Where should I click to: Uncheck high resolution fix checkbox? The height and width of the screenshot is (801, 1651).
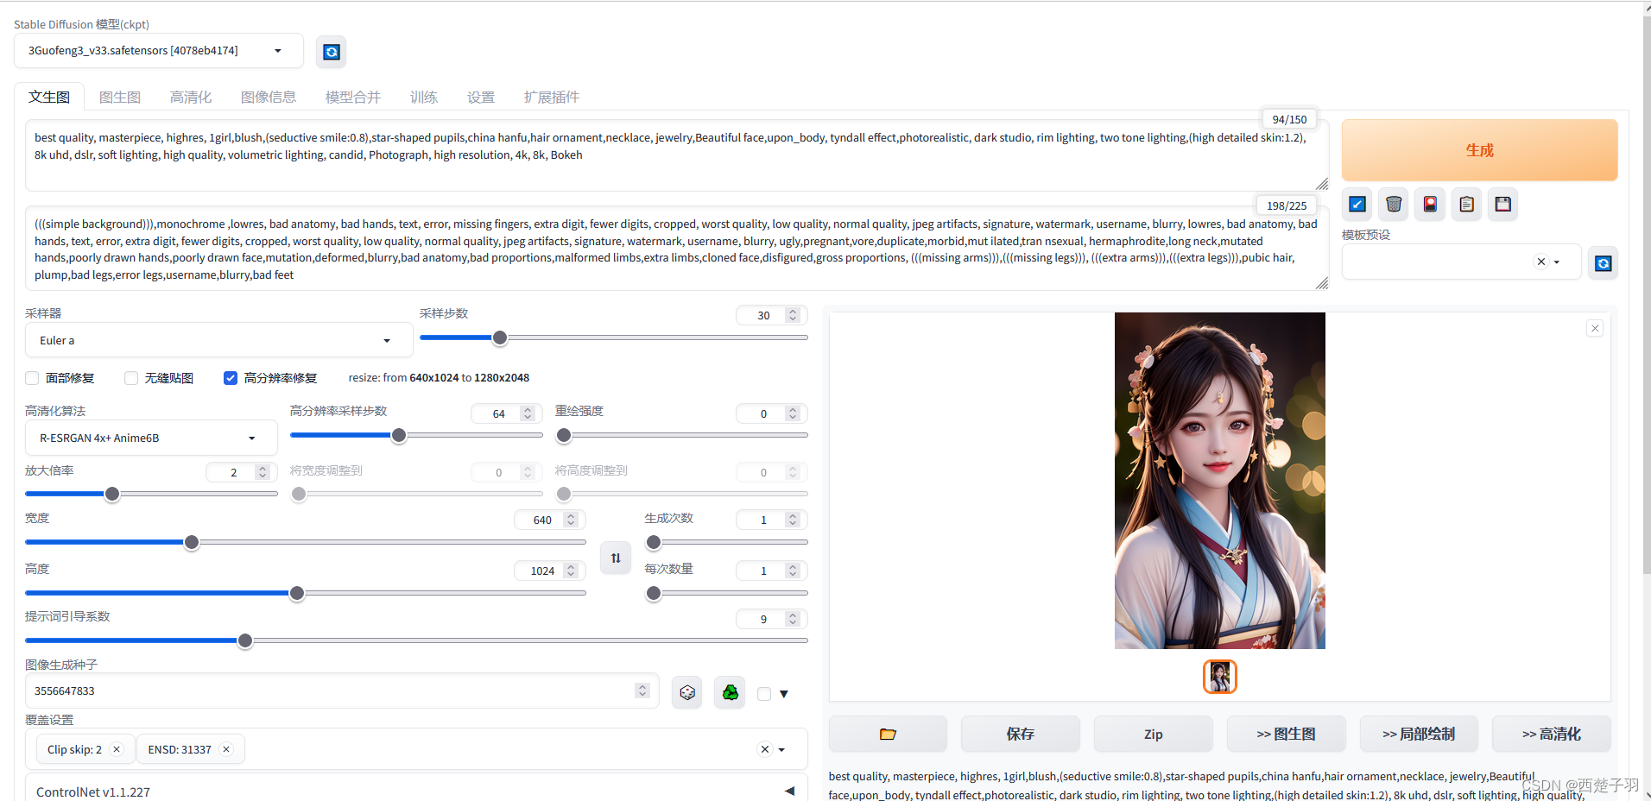click(231, 378)
